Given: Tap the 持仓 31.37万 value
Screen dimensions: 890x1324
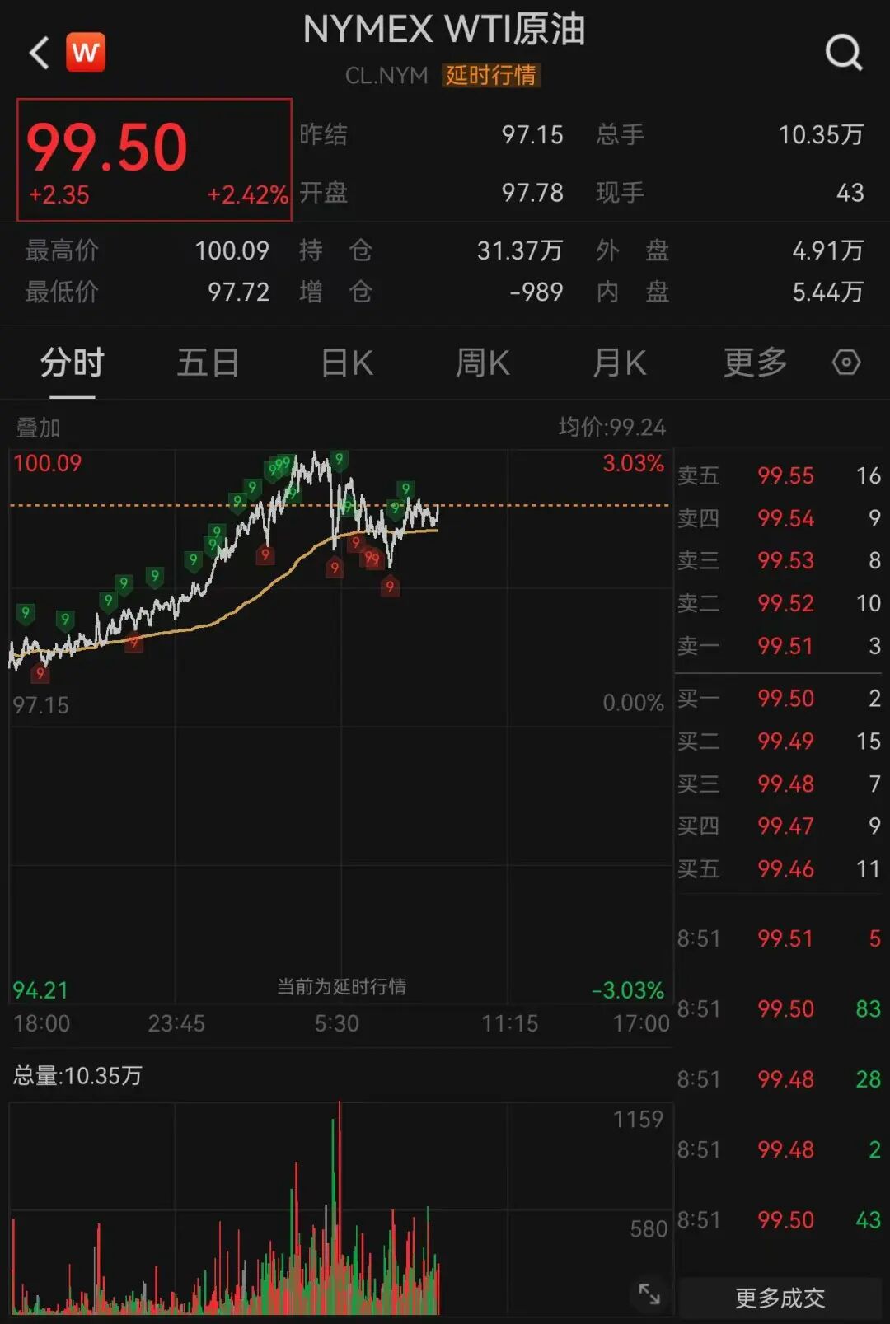Looking at the screenshot, I should tap(520, 250).
